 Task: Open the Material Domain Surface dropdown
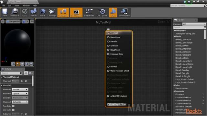pyautogui.click(x=20, y=90)
